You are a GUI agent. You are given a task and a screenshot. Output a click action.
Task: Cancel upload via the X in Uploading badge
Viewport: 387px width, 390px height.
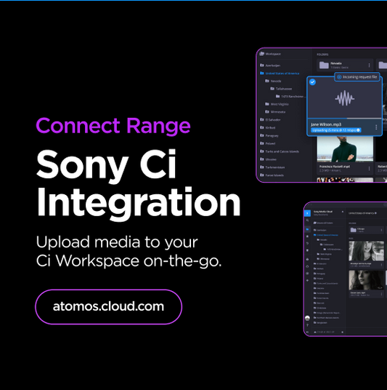point(358,130)
